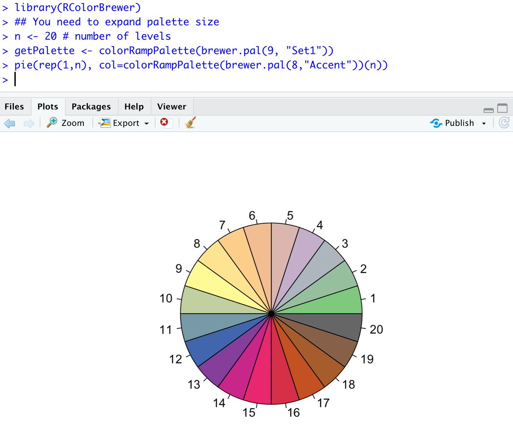Select the Plots tab
Image resolution: width=513 pixels, height=429 pixels.
point(47,106)
